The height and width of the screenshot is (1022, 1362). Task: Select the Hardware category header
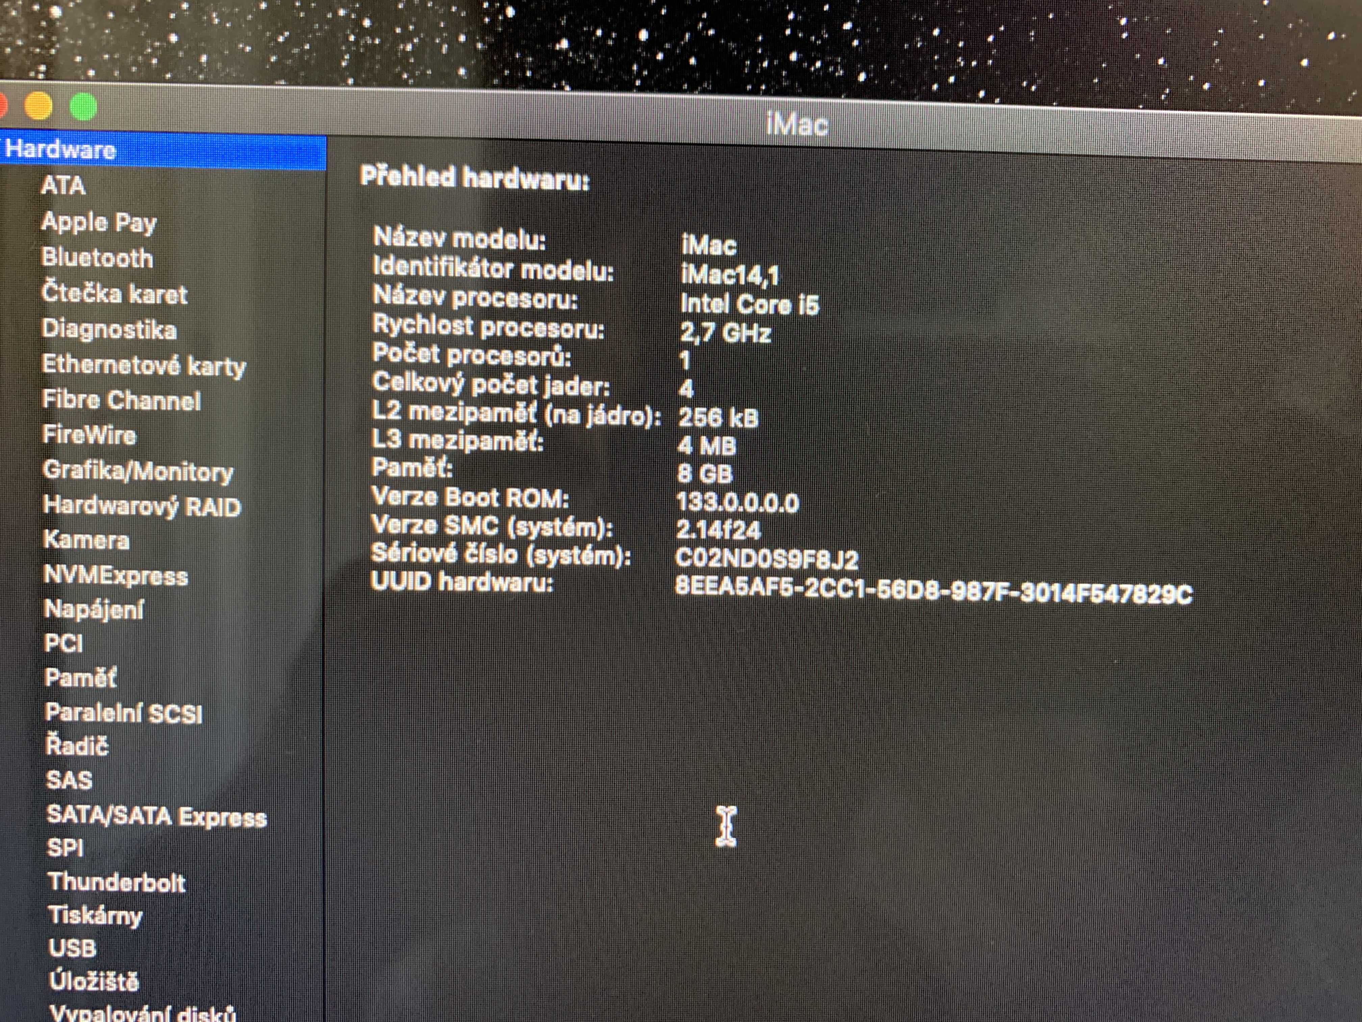click(x=60, y=150)
